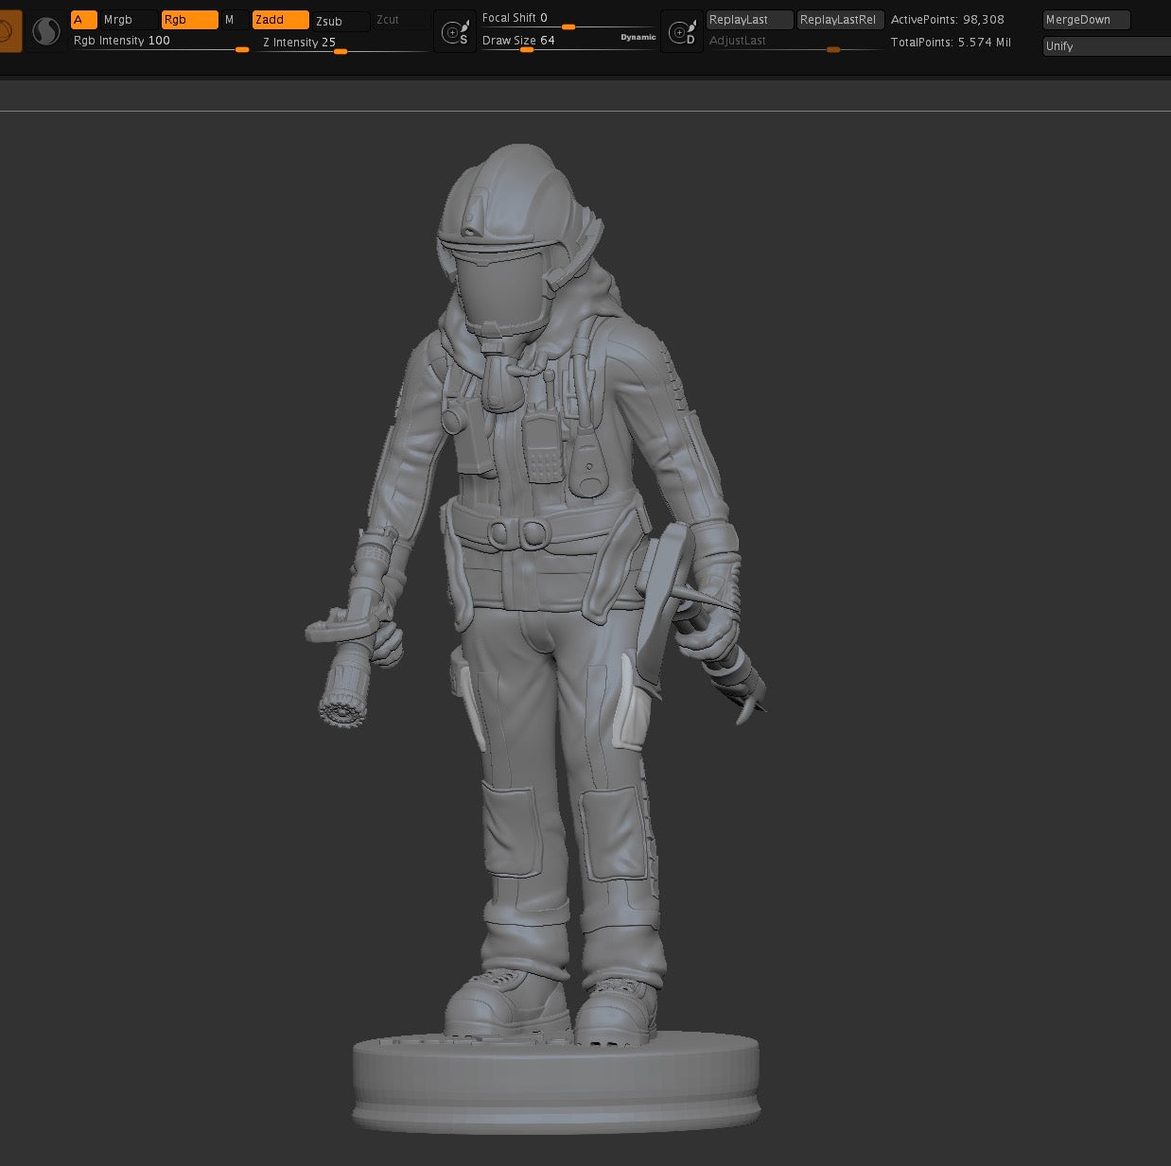Disable Zadd sculpting mode
1171x1166 pixels.
[279, 19]
